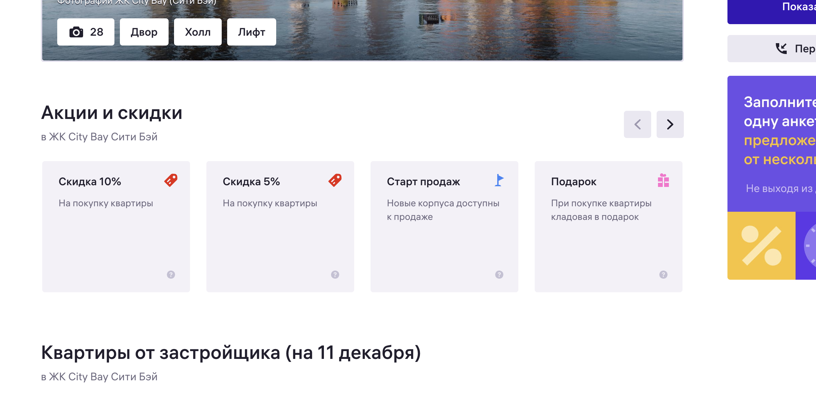Image resolution: width=816 pixels, height=399 pixels.
Task: Click the yellow percent banner tile
Action: 762,246
